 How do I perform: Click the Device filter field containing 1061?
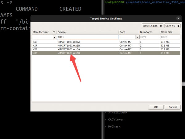pyautogui.click(x=88, y=37)
